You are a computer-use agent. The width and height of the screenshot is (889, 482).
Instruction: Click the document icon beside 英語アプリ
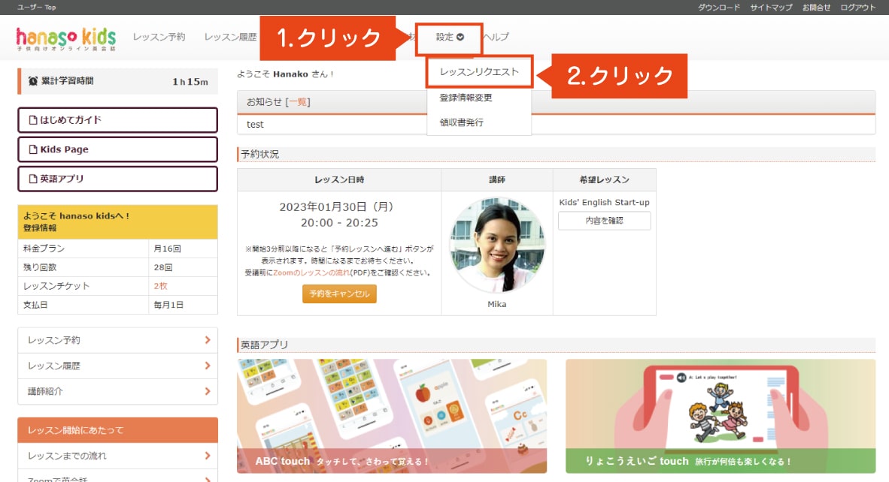tap(32, 179)
